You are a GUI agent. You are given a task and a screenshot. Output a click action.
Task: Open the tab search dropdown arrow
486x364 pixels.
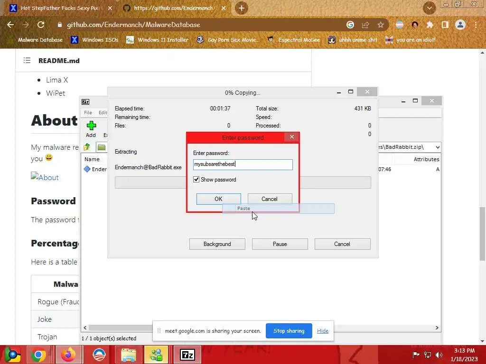click(429, 8)
